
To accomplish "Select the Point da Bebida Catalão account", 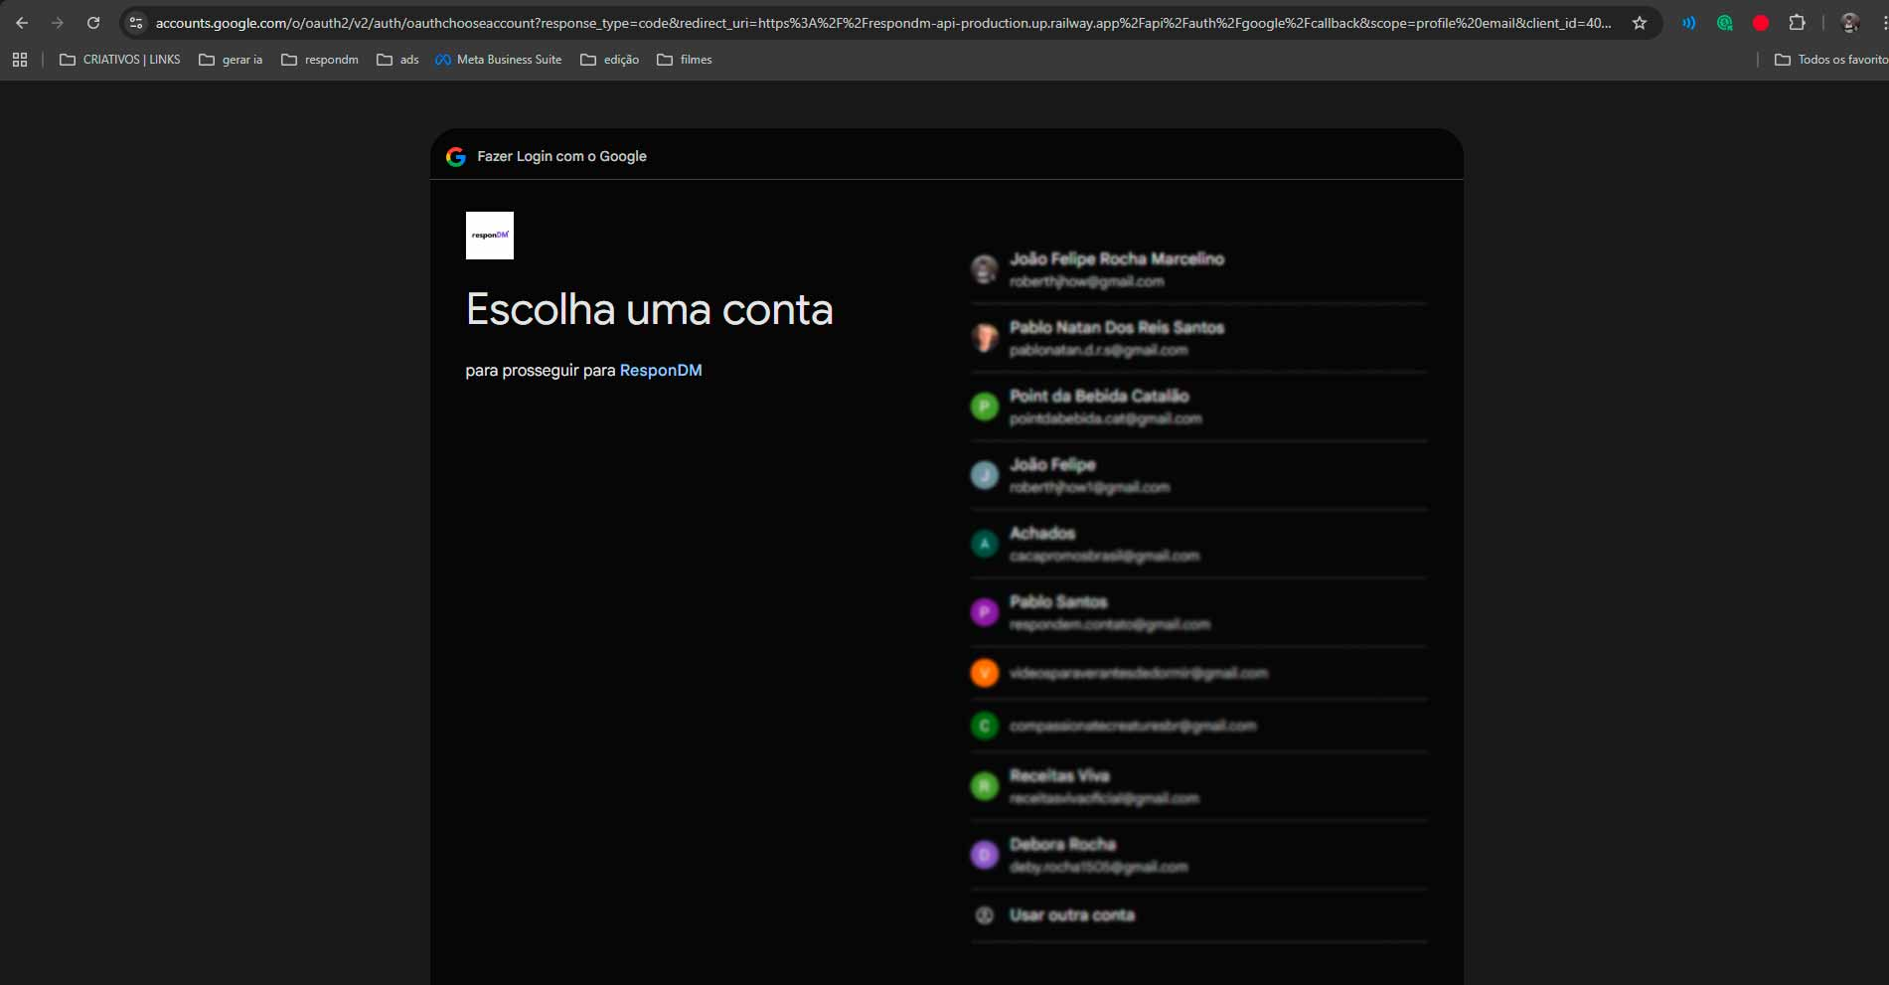I will 1098,407.
